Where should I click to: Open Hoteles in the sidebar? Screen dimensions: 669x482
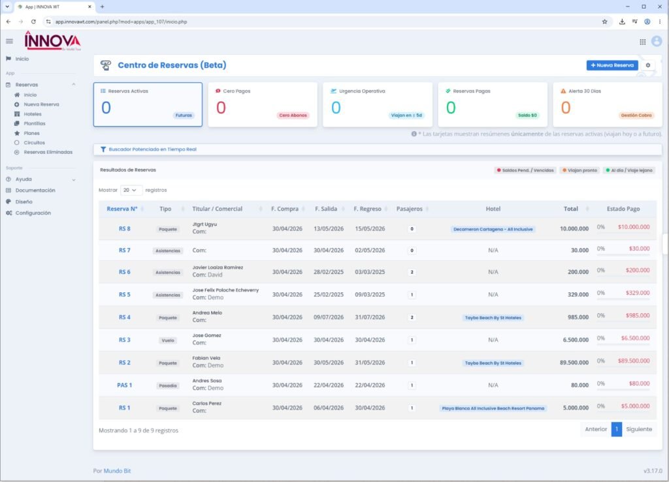33,114
